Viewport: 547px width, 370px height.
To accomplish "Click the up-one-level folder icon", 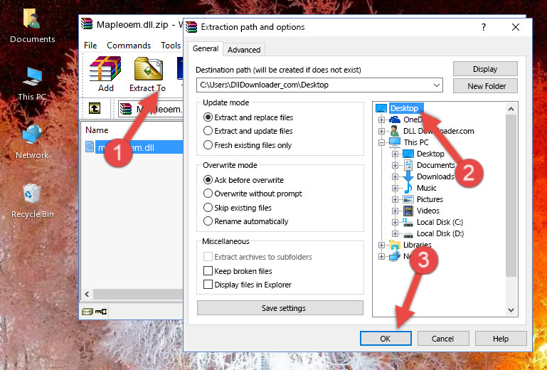I will coord(94,109).
